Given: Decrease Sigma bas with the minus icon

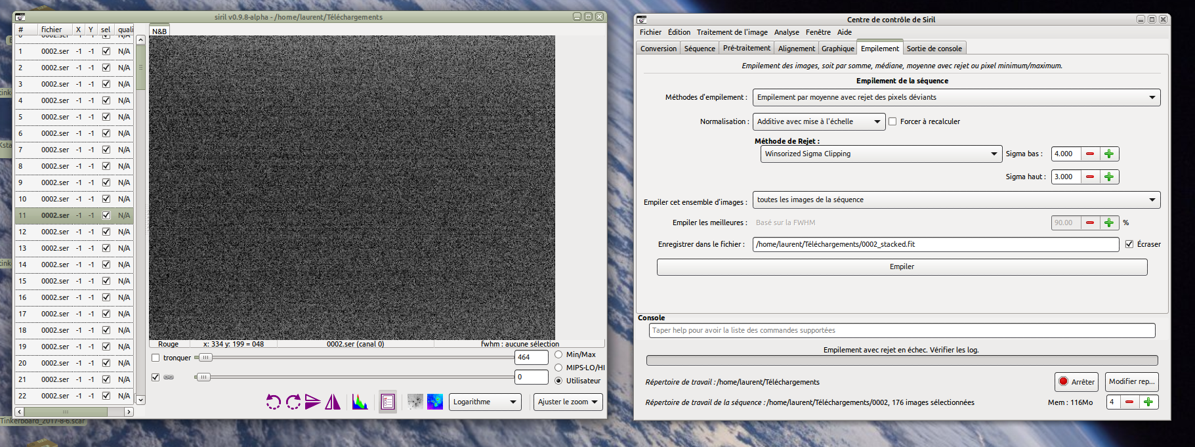Looking at the screenshot, I should (x=1090, y=154).
